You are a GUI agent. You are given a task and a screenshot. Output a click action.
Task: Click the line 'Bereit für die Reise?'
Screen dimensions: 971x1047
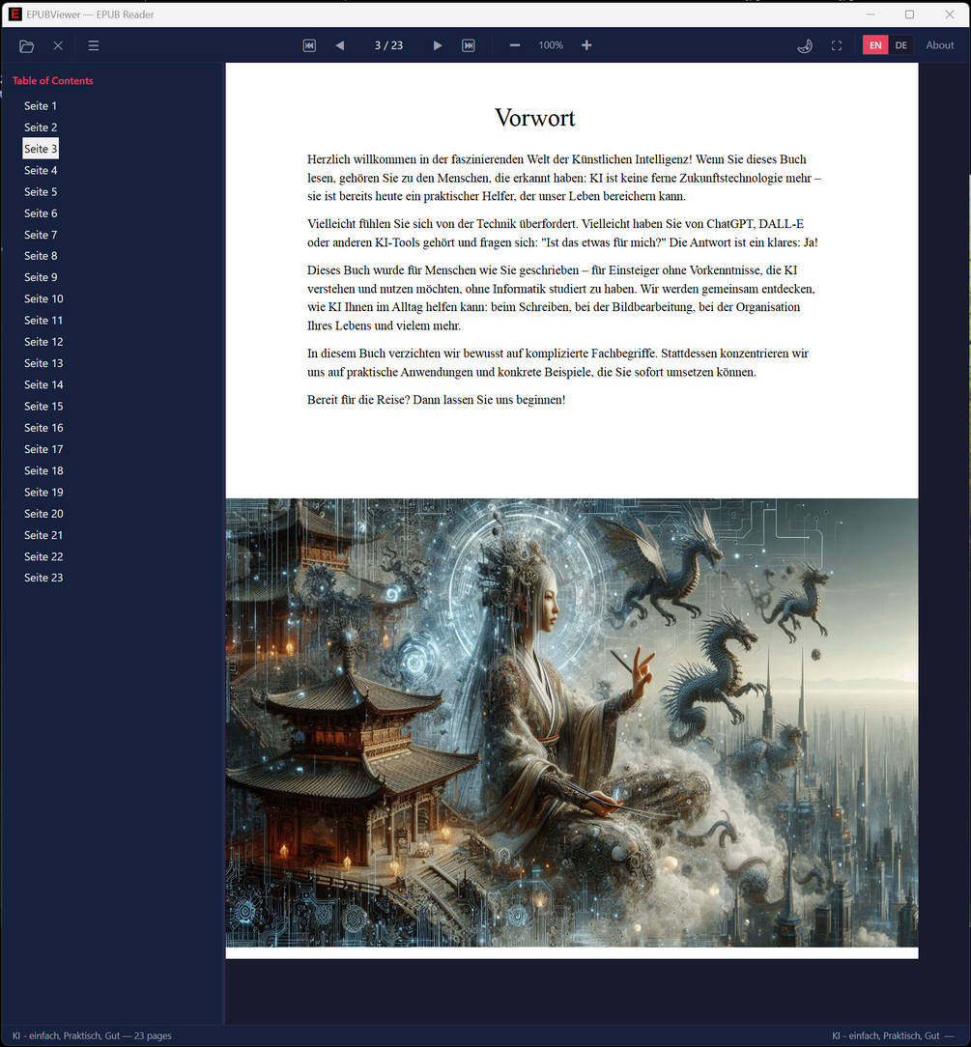436,400
